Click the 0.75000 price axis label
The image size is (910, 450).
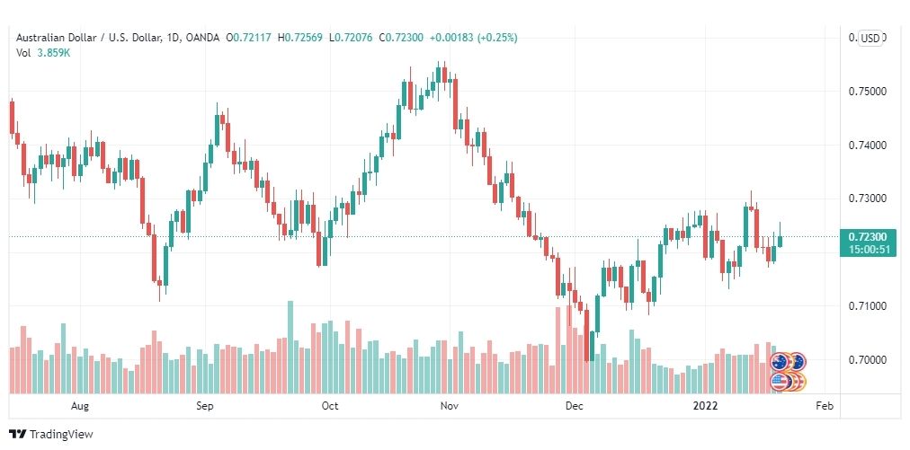[868, 91]
